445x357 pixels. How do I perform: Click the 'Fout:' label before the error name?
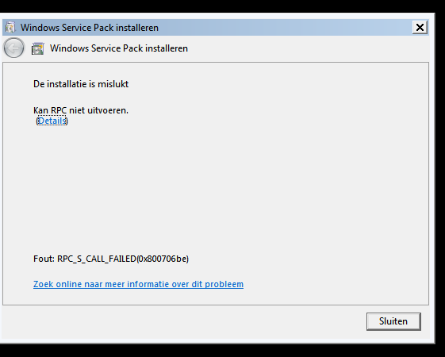(44, 259)
